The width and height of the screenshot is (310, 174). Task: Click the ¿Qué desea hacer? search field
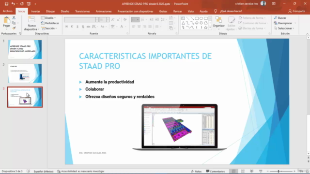231,11
